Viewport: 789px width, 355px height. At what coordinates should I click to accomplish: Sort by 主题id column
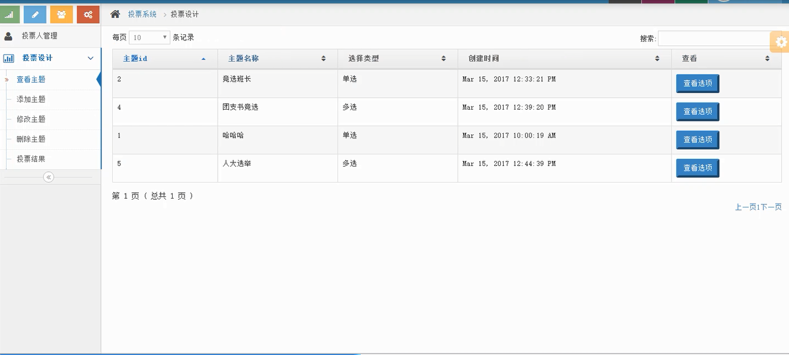(165, 59)
